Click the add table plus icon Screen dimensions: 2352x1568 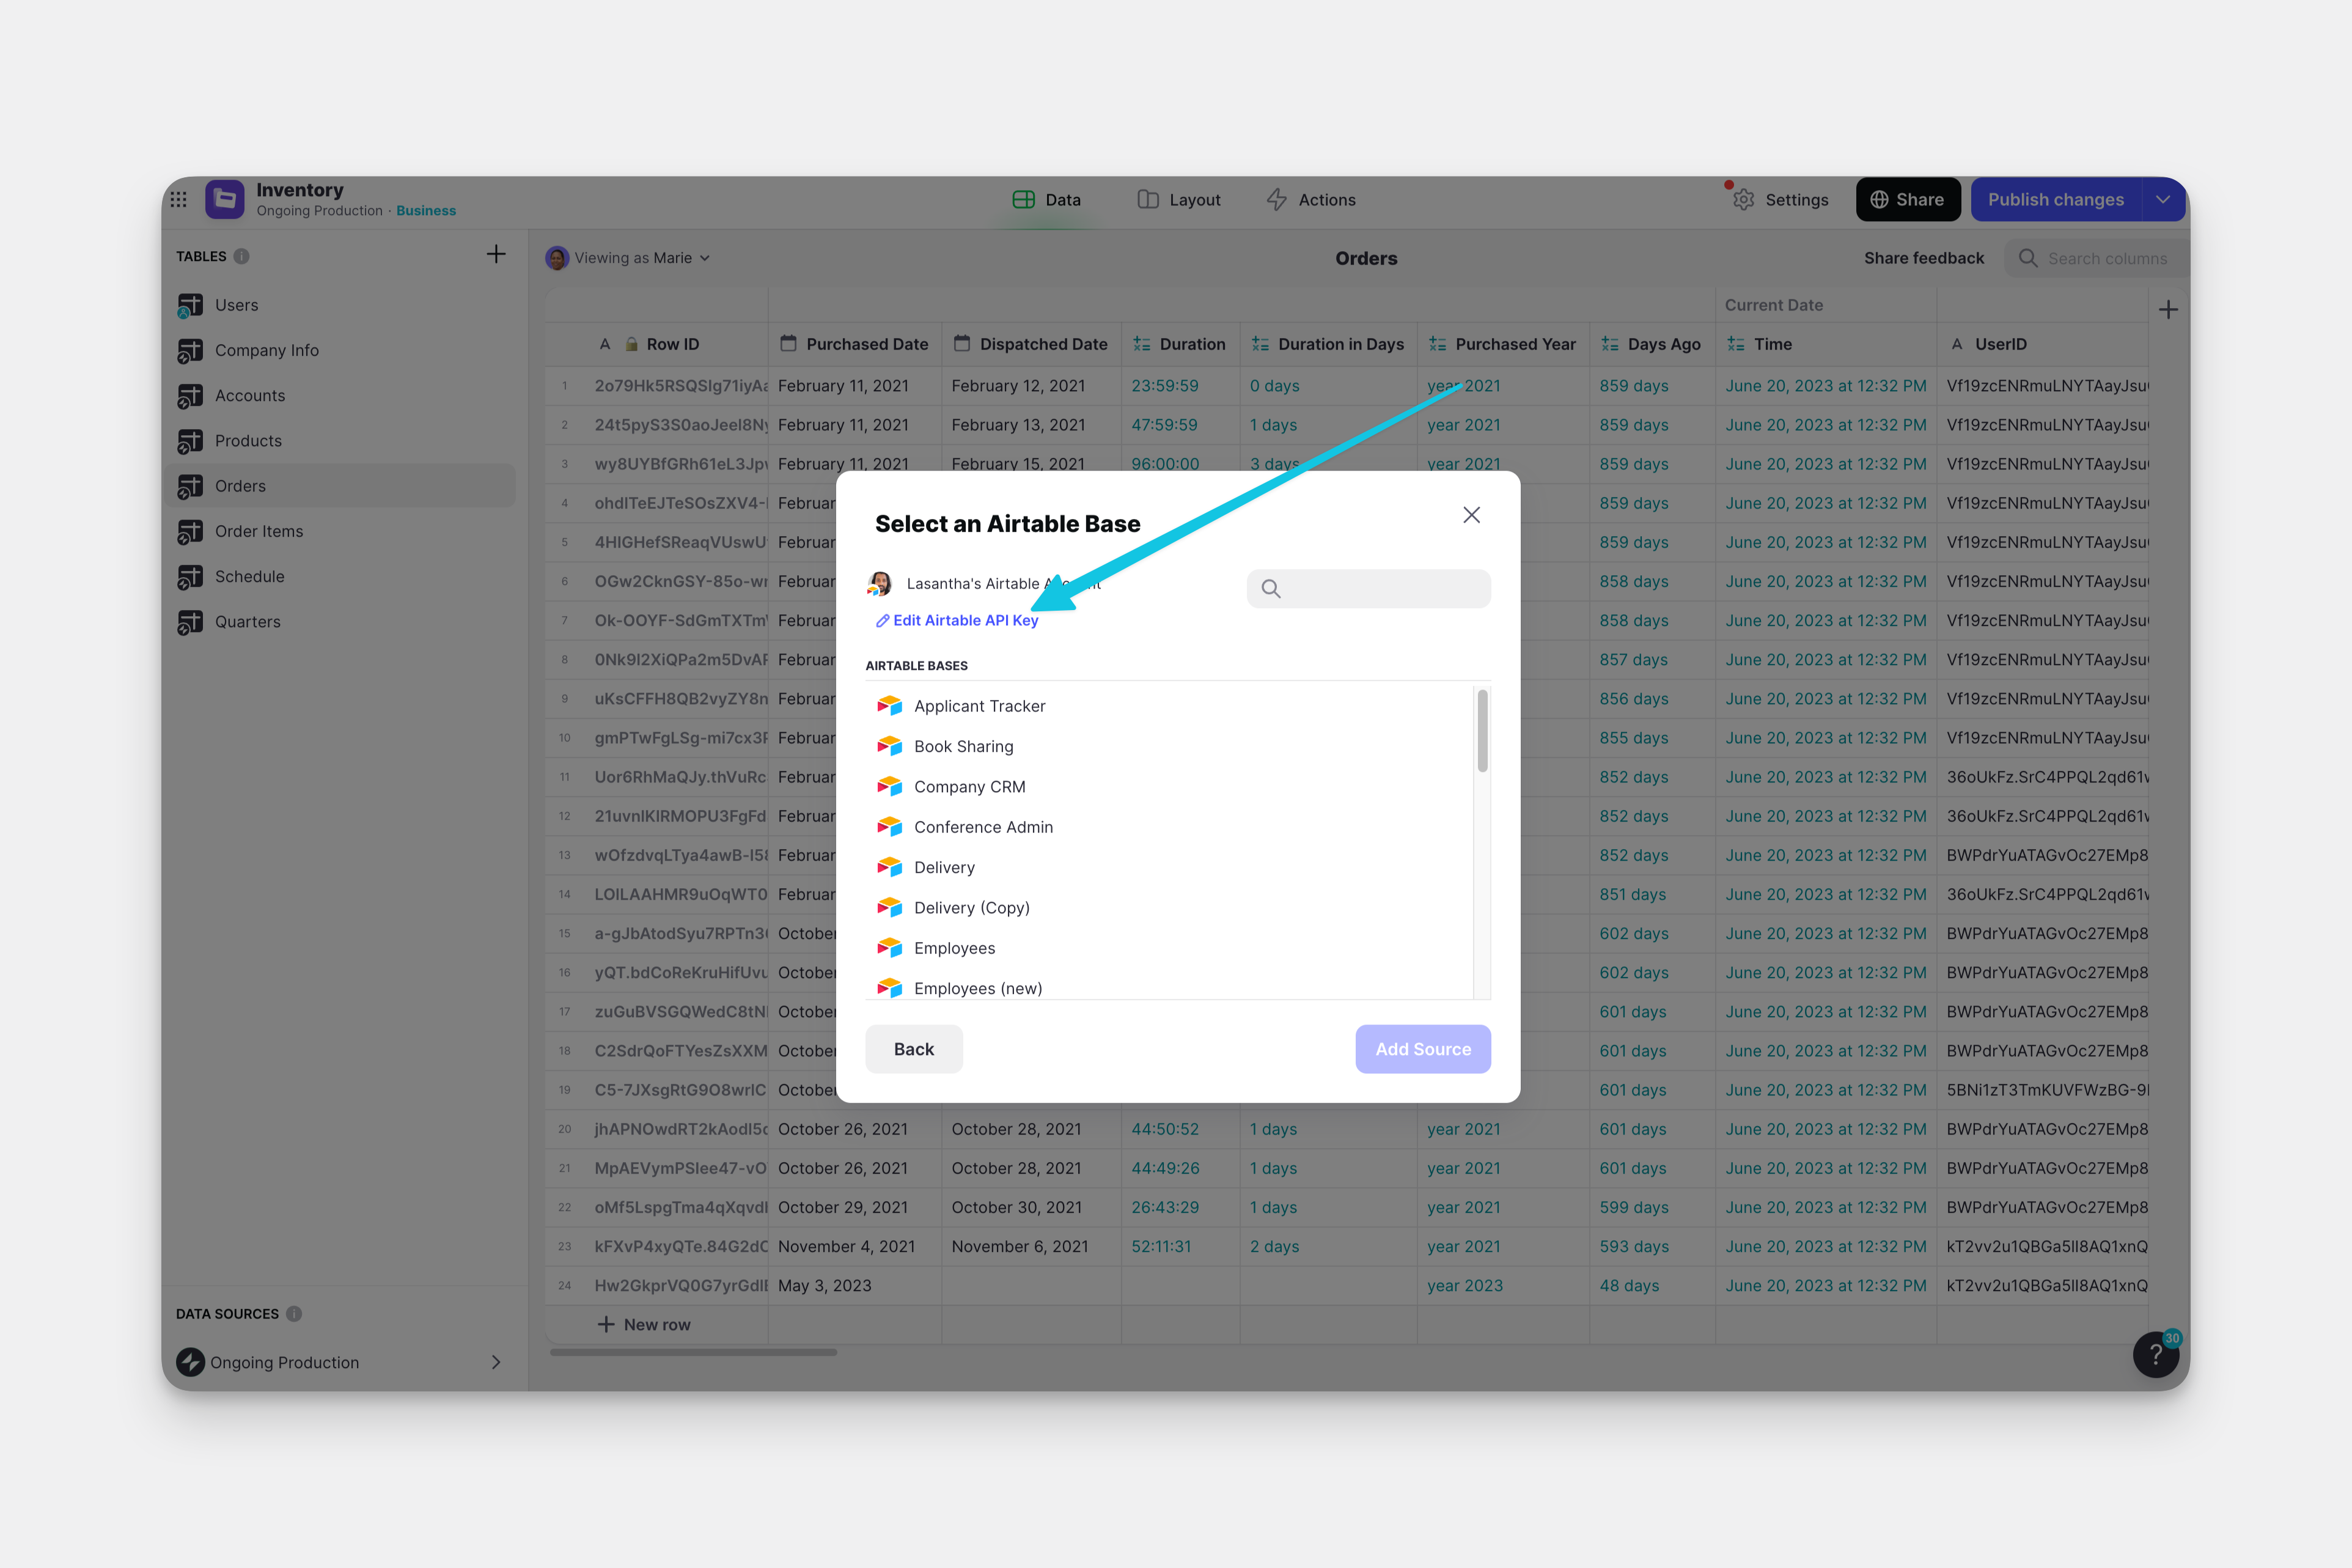pos(496,255)
